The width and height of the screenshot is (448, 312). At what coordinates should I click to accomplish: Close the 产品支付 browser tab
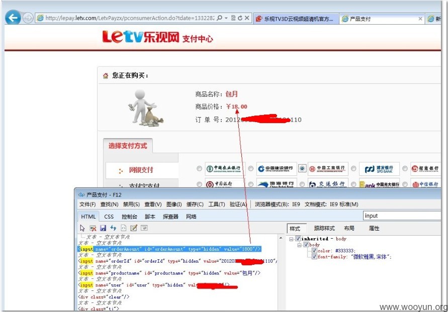click(420, 19)
